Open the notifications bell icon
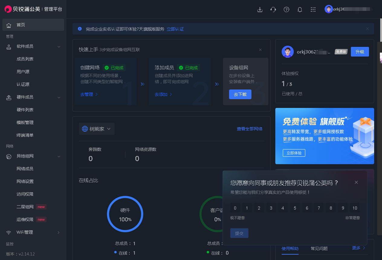 click(x=300, y=9)
